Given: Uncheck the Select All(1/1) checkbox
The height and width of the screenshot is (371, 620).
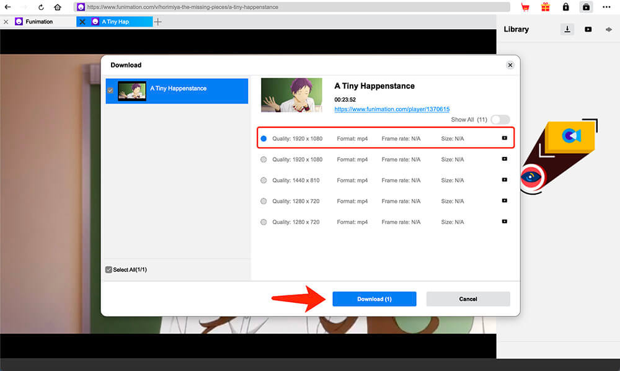Looking at the screenshot, I should 109,270.
